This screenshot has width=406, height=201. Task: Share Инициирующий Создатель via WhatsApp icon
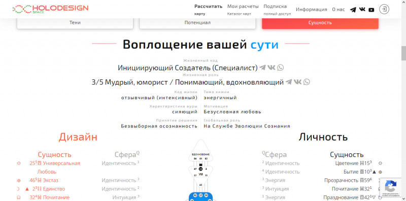click(x=281, y=68)
